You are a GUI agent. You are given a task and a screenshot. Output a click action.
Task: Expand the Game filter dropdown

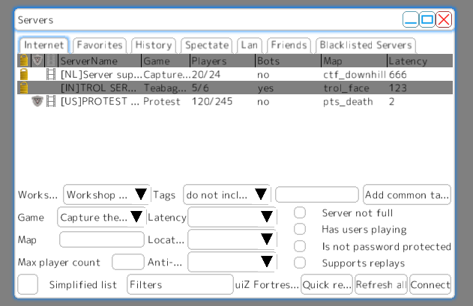tap(101, 218)
